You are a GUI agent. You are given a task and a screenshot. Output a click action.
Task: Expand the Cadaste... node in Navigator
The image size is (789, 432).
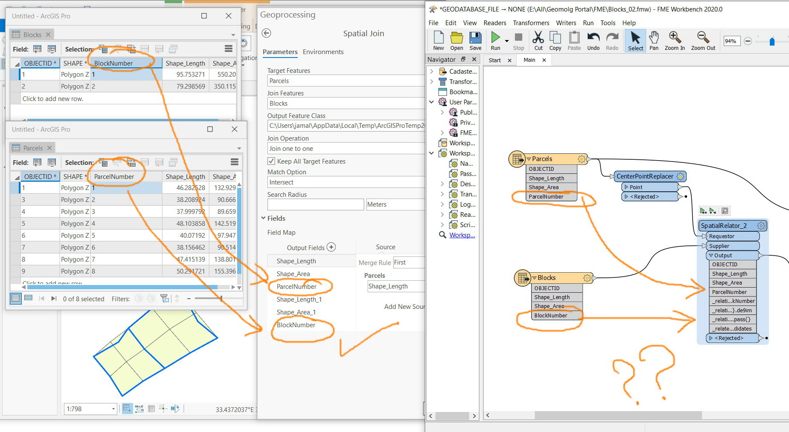point(432,72)
